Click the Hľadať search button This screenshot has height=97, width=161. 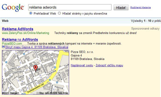[x=121, y=7]
